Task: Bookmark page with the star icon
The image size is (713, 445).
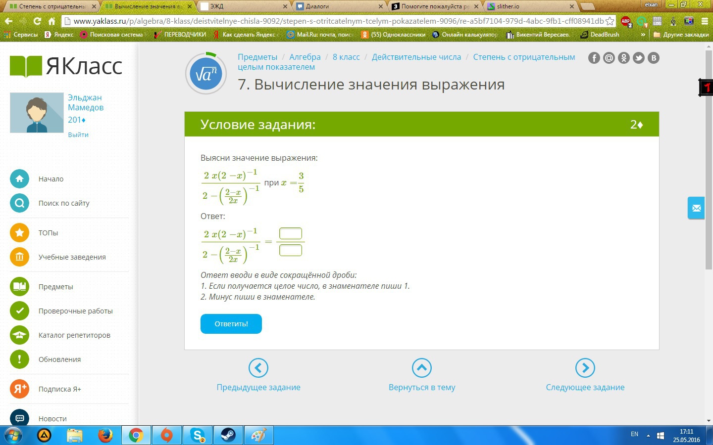Action: tap(610, 21)
